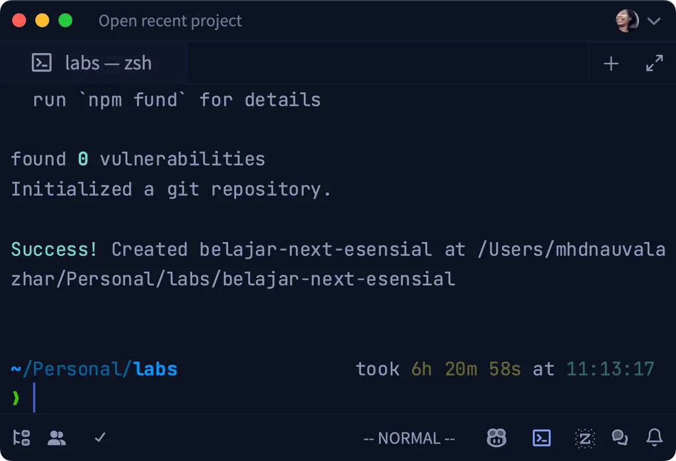Click the green zoom traffic light
The width and height of the screenshot is (676, 461).
65,20
